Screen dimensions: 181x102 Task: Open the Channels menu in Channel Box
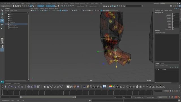(158, 10)
